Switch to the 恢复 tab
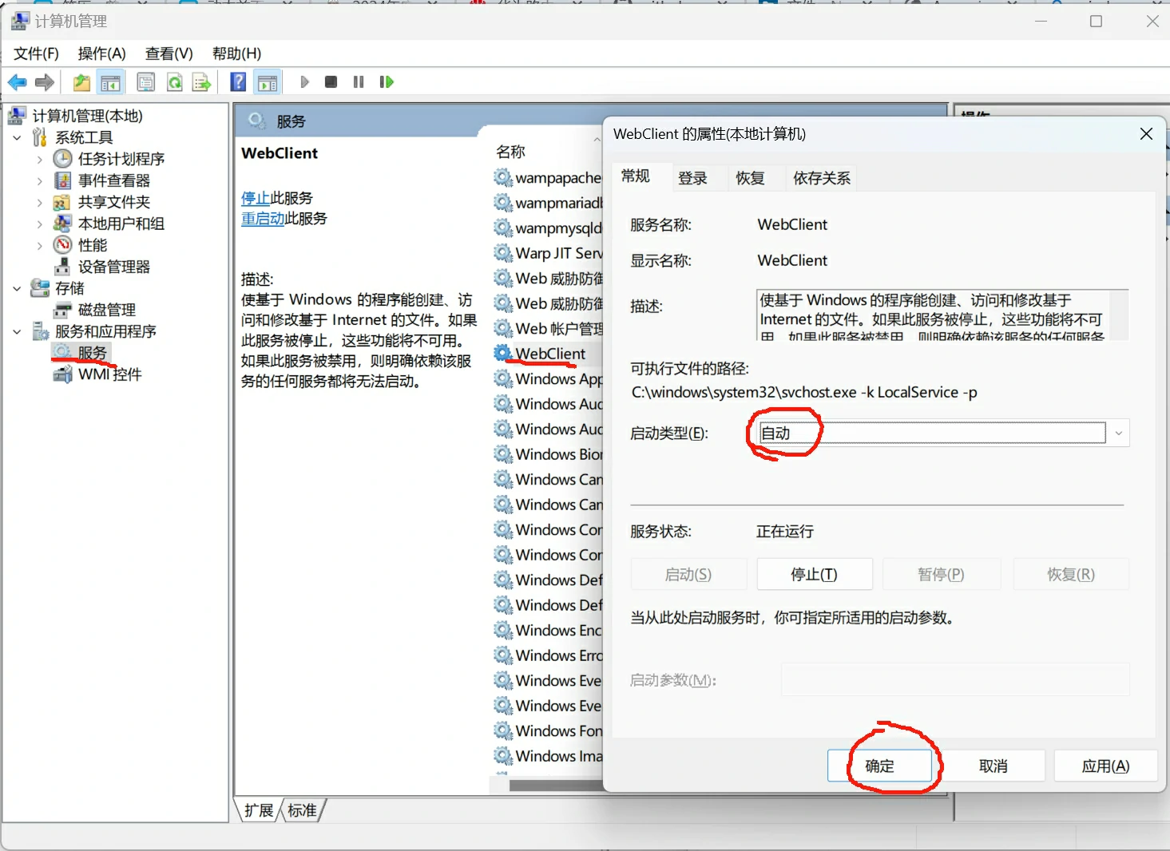This screenshot has width=1170, height=851. (x=750, y=178)
